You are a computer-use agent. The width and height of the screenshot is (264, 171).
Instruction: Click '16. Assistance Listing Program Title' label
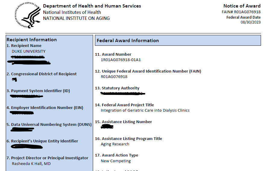coord(128,139)
